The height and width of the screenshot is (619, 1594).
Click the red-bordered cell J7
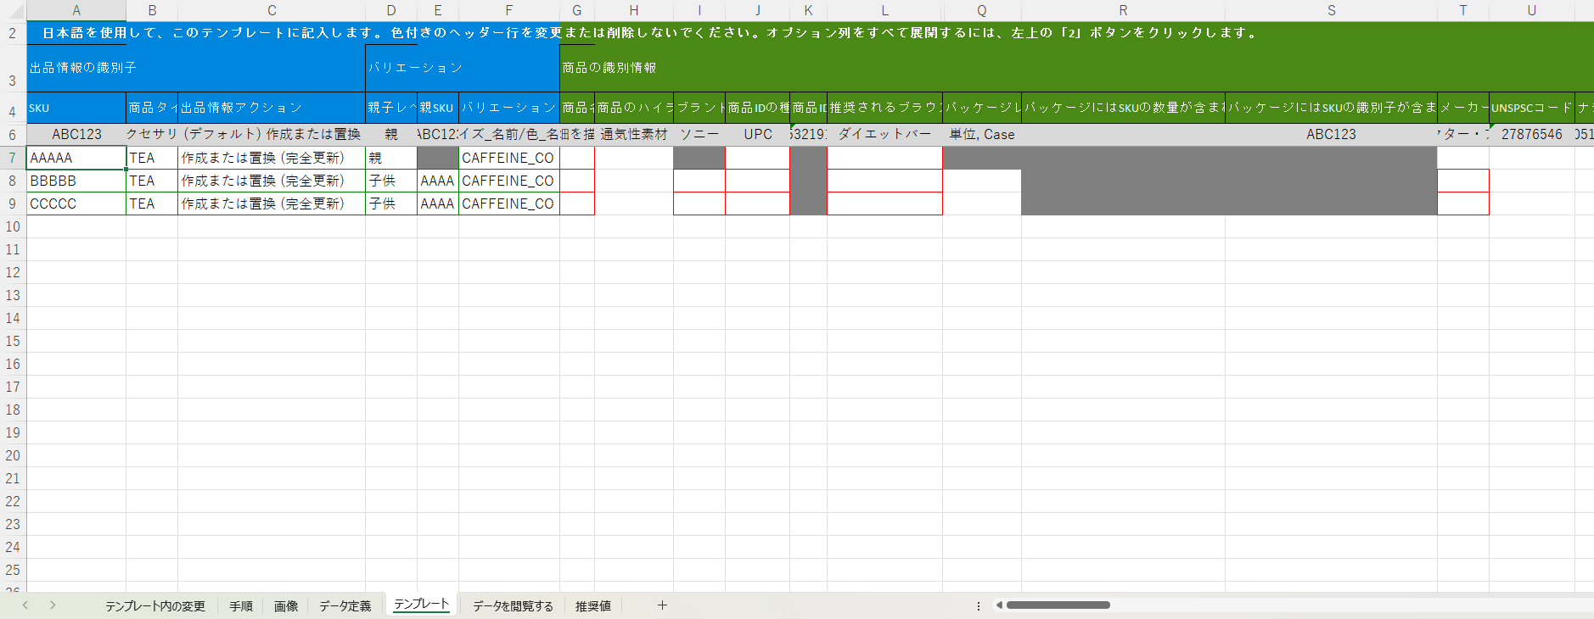point(758,158)
